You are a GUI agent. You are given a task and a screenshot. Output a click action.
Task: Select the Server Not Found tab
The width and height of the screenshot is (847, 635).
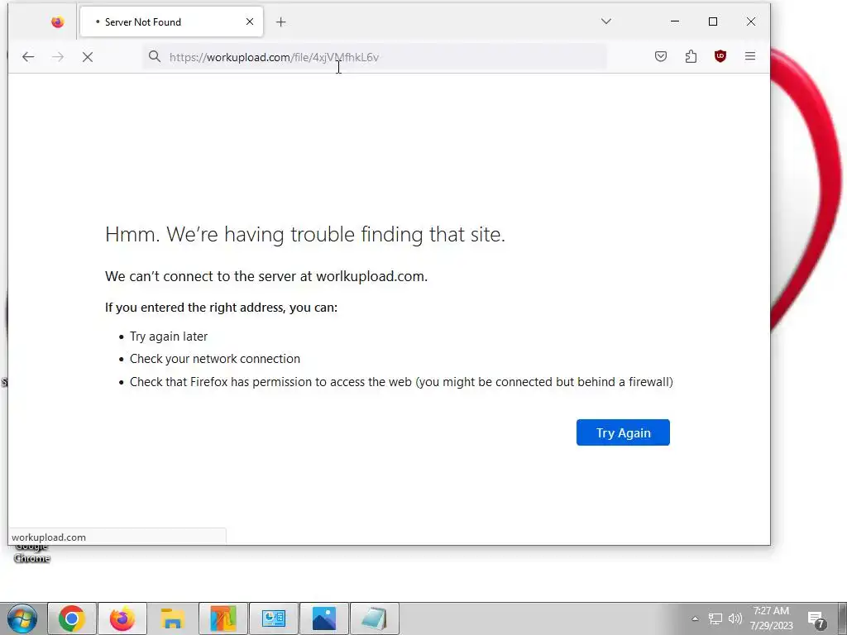click(171, 22)
